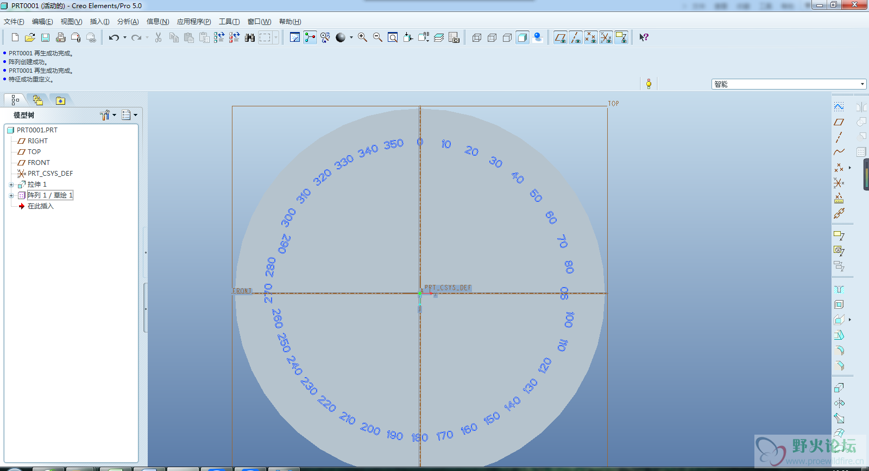Switch to no hidden display mode
The width and height of the screenshot is (869, 471).
click(x=507, y=37)
